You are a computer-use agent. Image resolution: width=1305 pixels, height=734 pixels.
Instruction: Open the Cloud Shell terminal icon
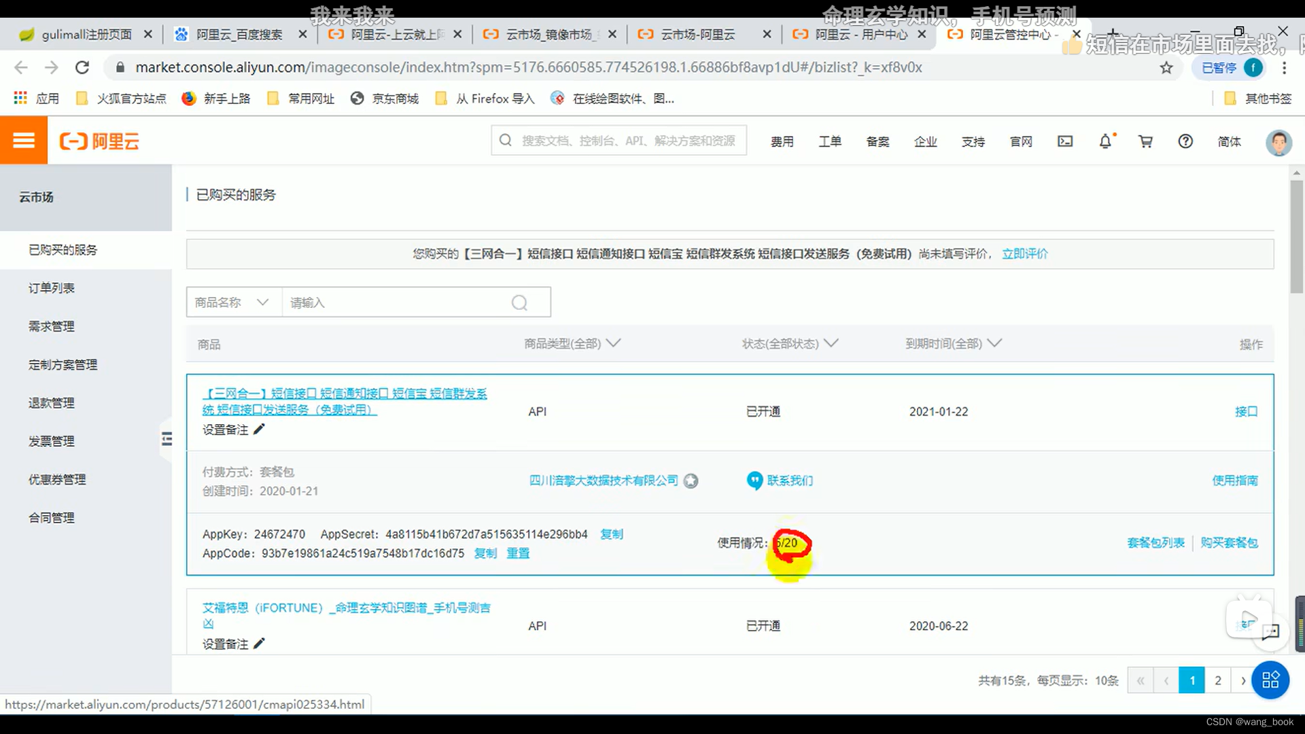[x=1065, y=141]
